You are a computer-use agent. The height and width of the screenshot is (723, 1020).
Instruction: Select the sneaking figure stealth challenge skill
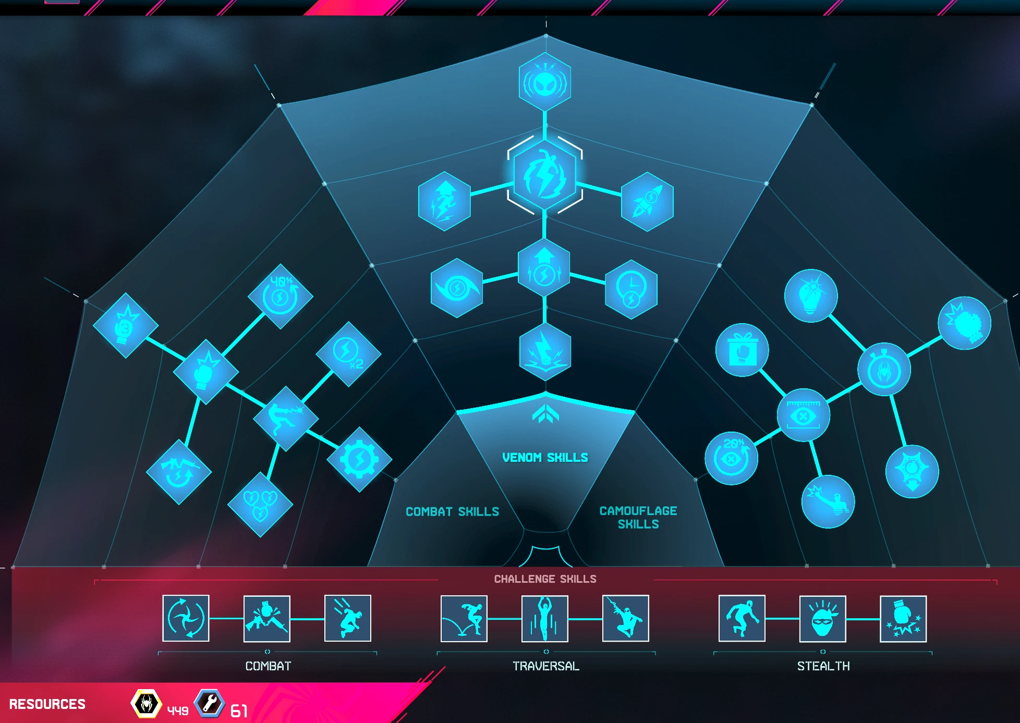pos(742,618)
